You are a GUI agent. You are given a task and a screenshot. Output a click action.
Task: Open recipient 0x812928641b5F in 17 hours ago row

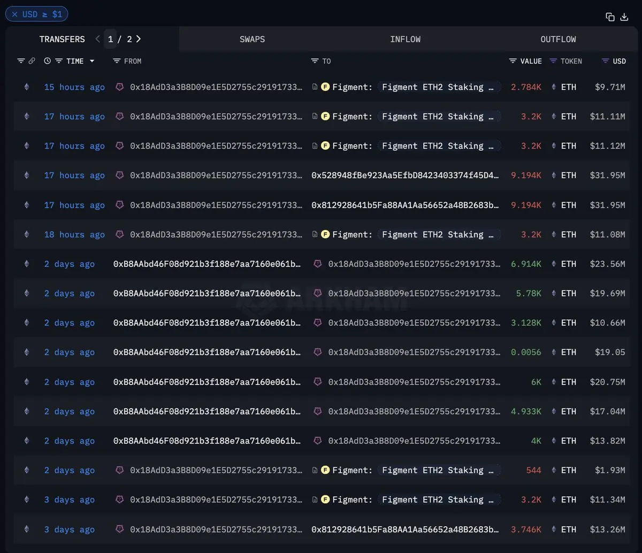[x=406, y=205]
